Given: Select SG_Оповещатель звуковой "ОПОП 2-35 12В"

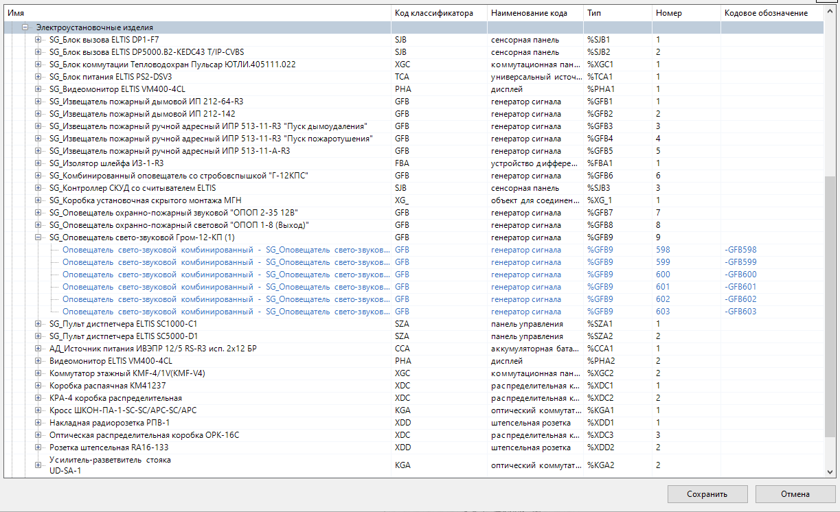Looking at the screenshot, I should tap(174, 213).
